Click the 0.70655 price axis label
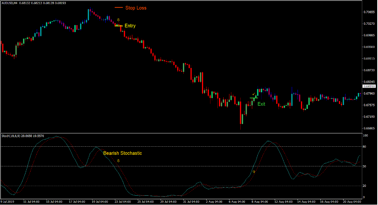378x205 pixels. click(x=369, y=12)
